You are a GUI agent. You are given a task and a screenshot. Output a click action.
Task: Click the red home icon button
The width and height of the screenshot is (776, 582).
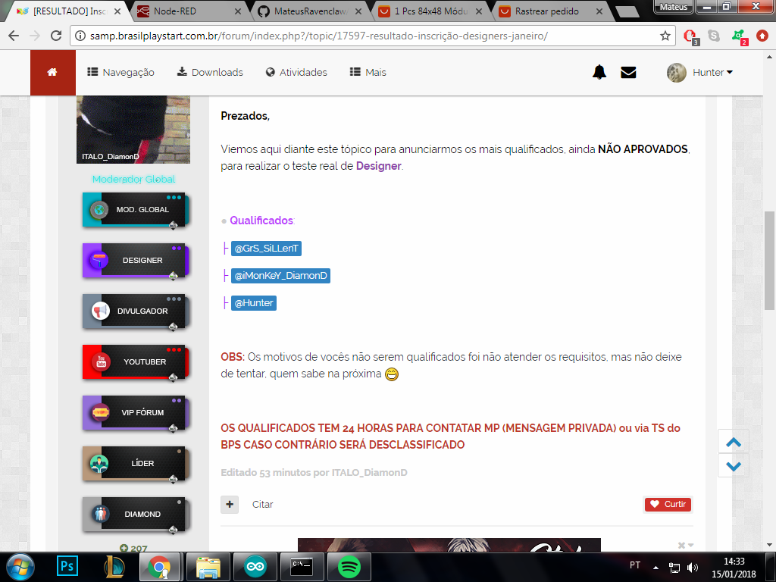coord(52,73)
